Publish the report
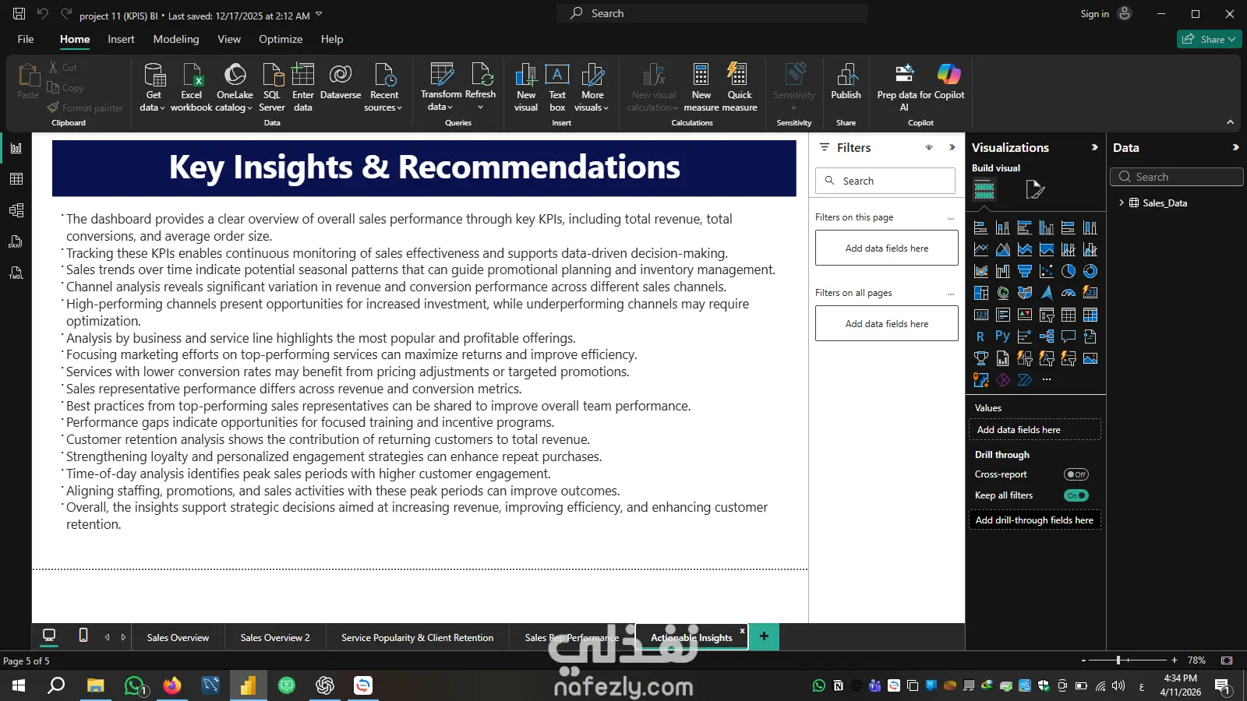 click(846, 82)
